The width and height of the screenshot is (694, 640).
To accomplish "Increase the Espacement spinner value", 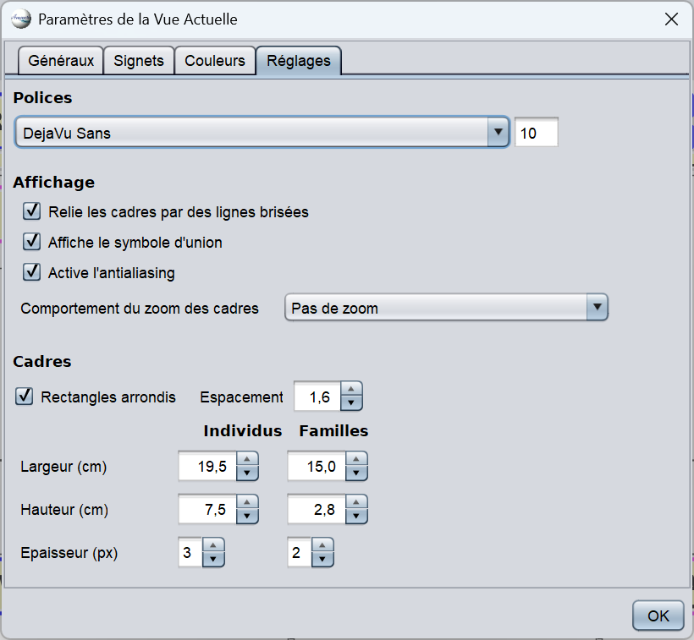I will [351, 390].
